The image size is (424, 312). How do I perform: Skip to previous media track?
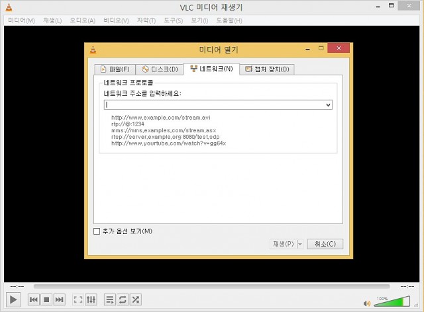coord(34,299)
